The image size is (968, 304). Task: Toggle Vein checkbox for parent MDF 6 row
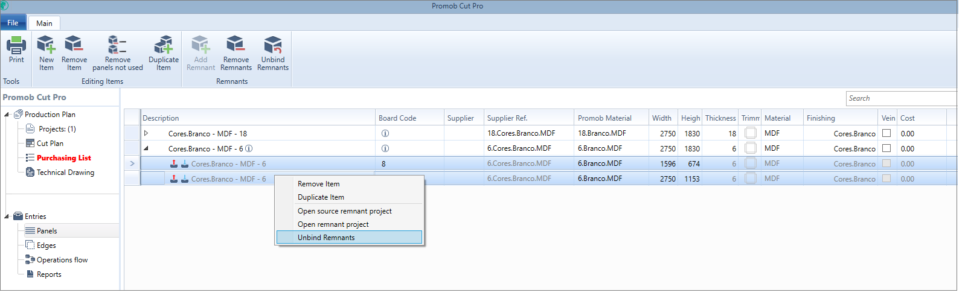[x=886, y=148]
